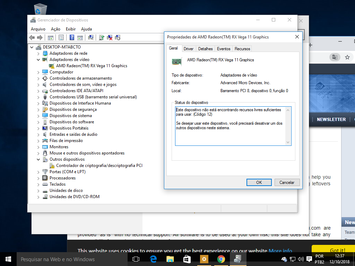The height and width of the screenshot is (266, 355).
Task: Click the Cancelar button
Action: [x=287, y=182]
